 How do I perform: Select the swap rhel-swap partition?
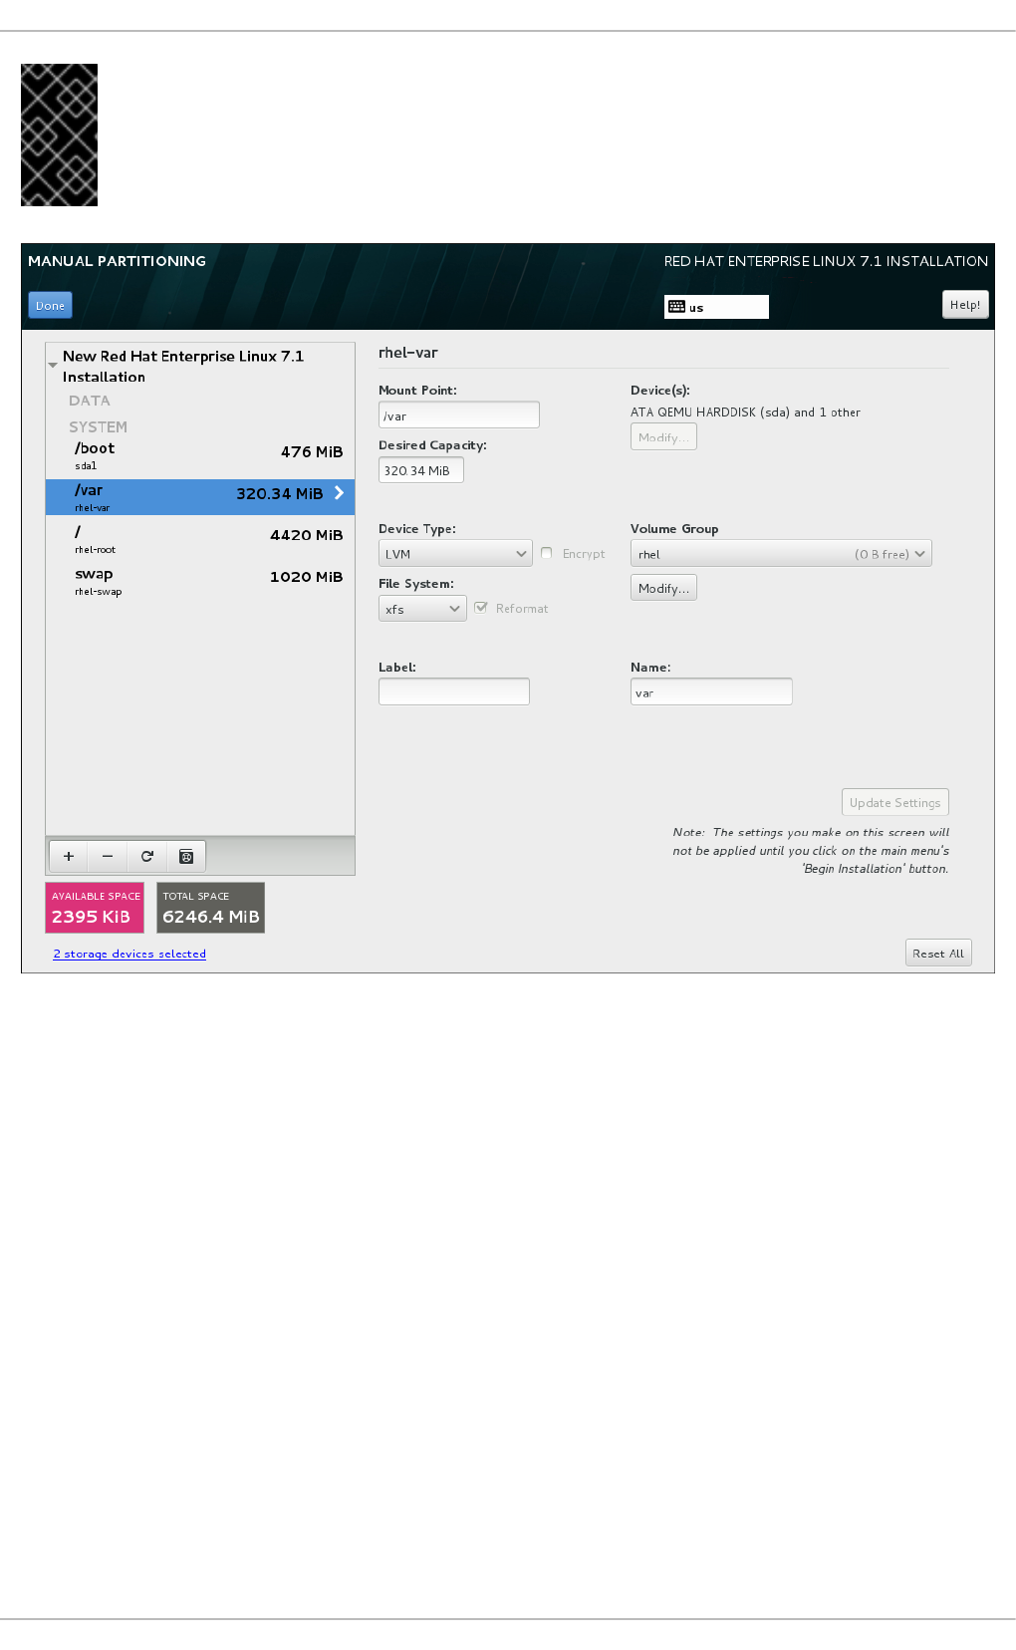click(x=200, y=581)
